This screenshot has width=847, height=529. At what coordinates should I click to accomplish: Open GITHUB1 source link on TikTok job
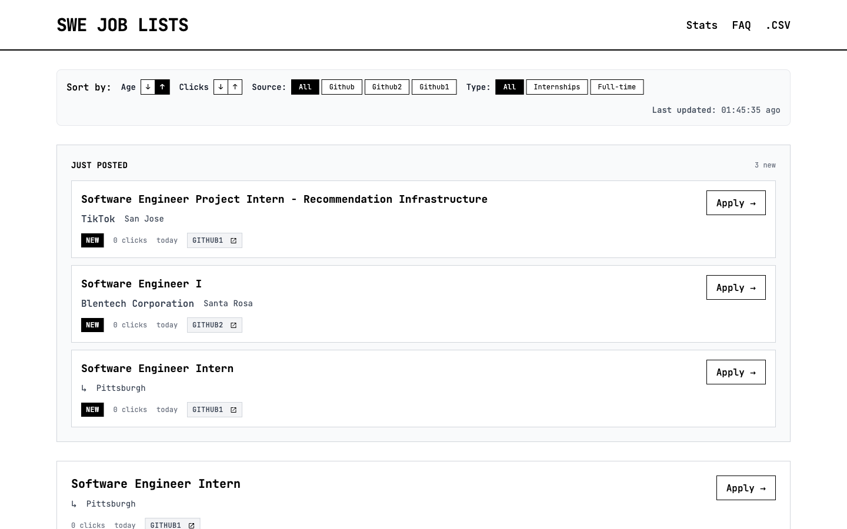click(215, 240)
